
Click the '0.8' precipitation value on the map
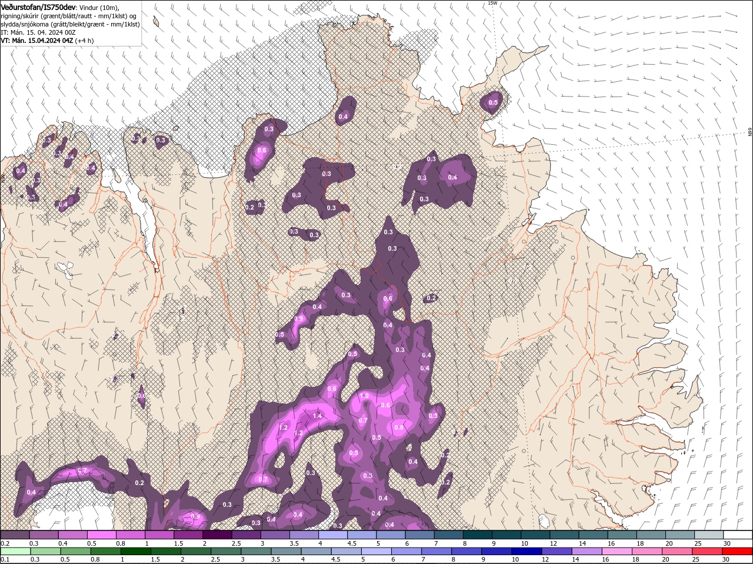pyautogui.click(x=399, y=427)
